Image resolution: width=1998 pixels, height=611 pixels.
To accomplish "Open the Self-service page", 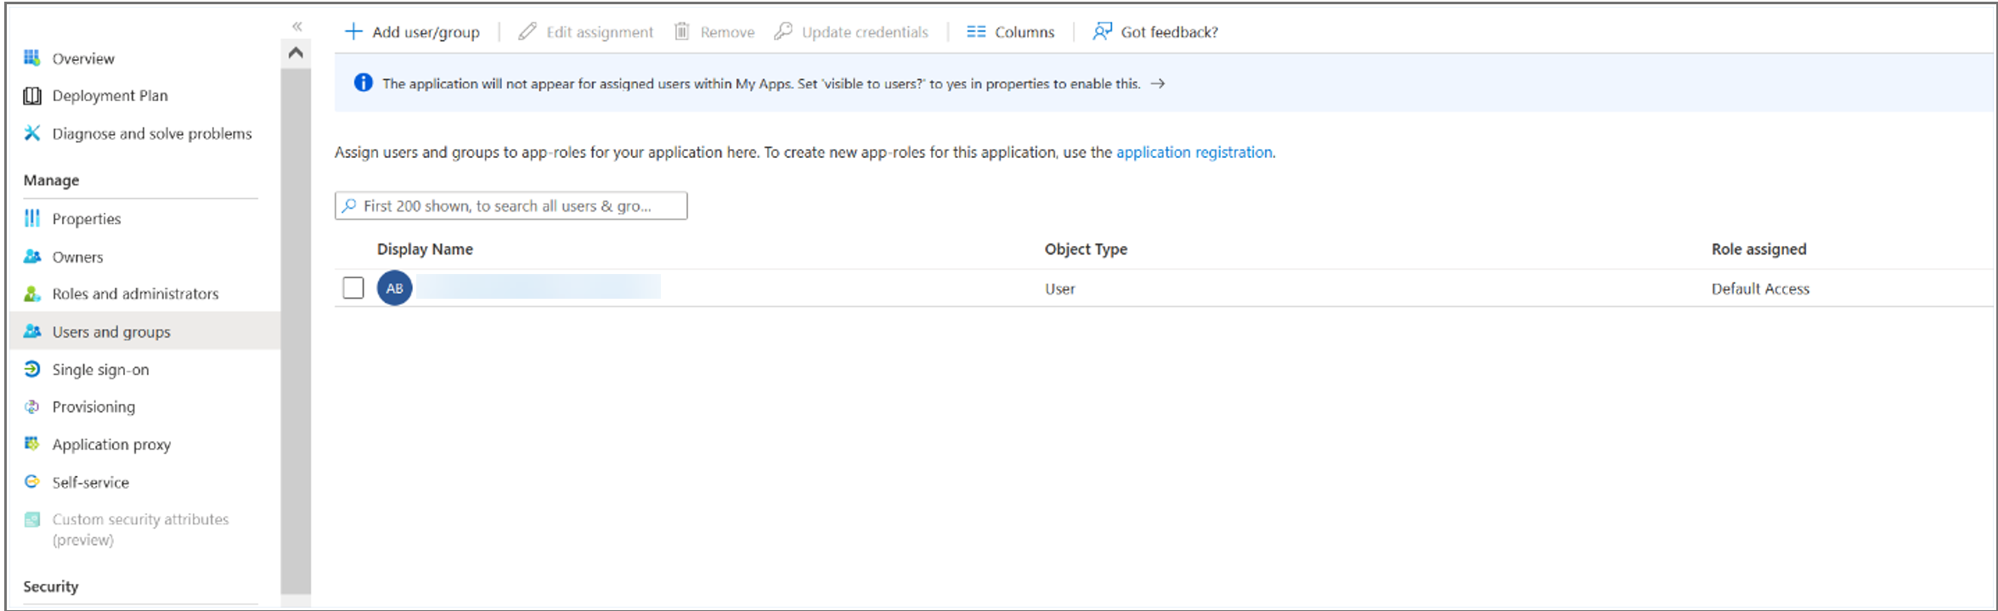I will [91, 482].
